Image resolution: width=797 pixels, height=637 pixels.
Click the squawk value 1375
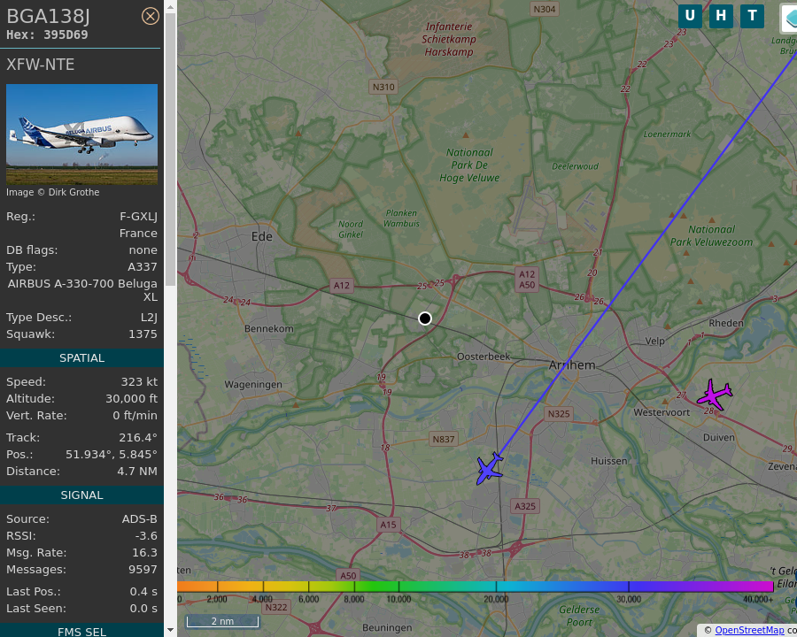(143, 334)
